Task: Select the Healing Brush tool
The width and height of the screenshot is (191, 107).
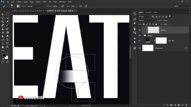Action: point(3,25)
